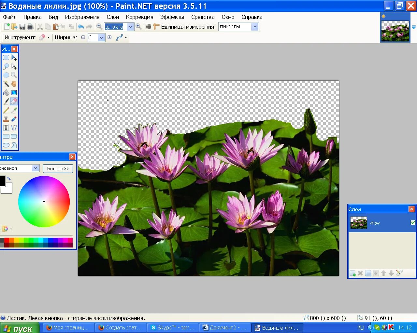Open the Изображение menu
This screenshot has height=333, width=417.
tap(82, 17)
